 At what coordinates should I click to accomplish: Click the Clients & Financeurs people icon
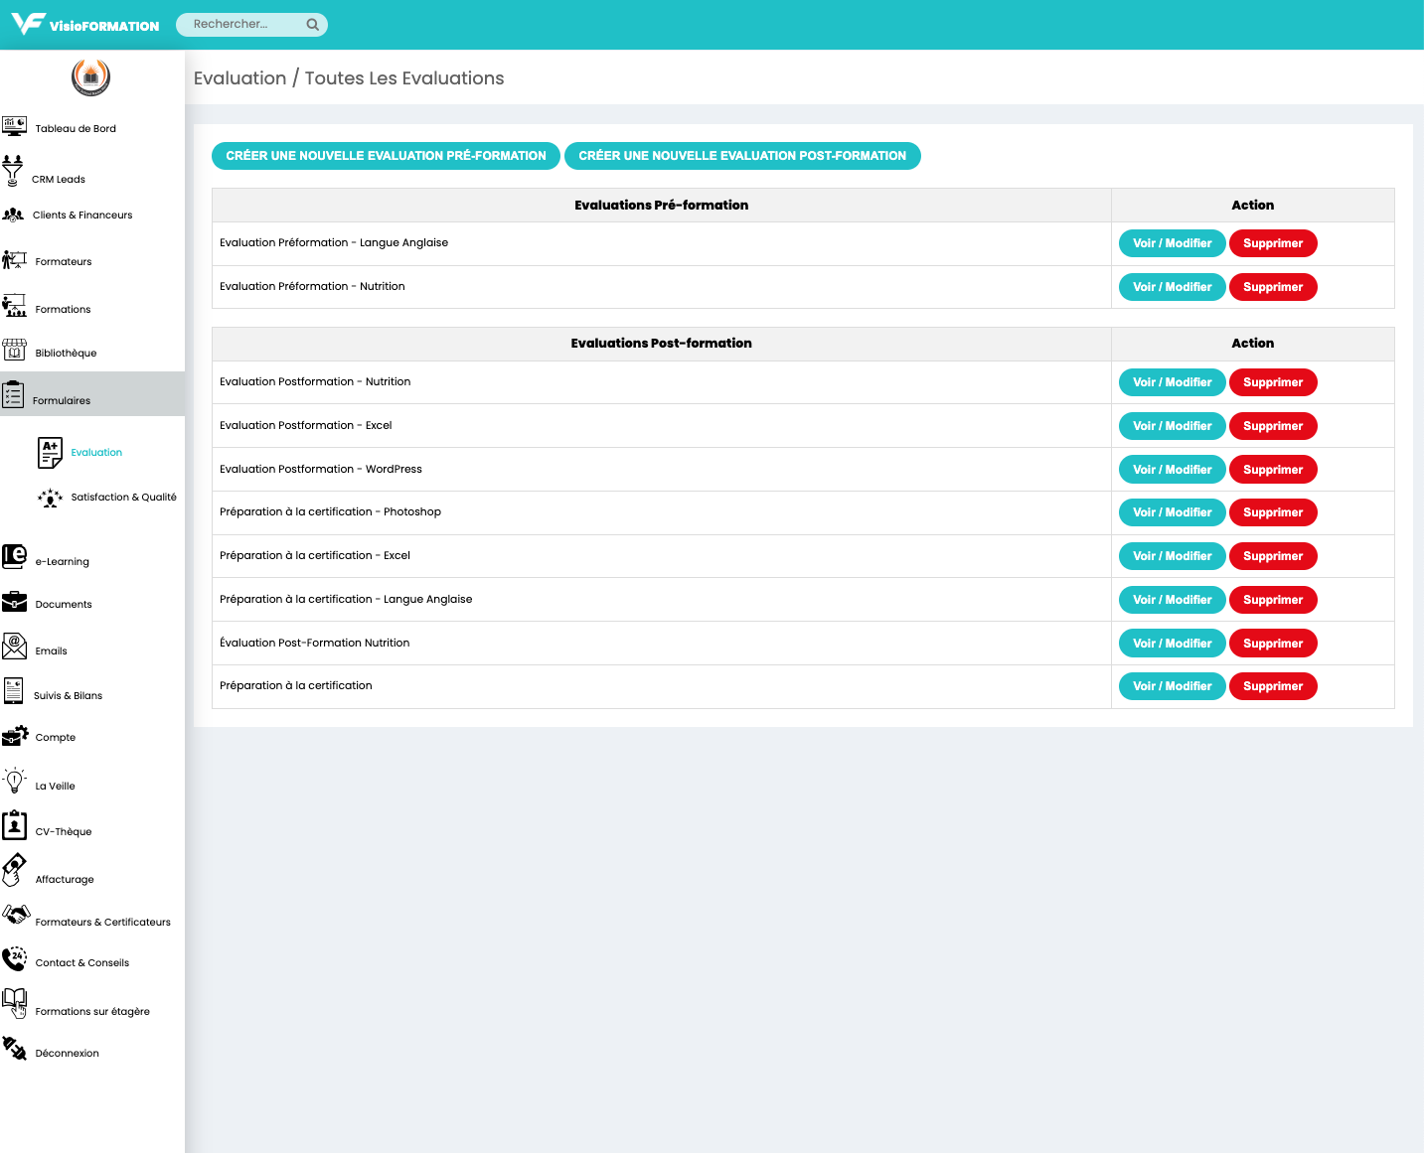pyautogui.click(x=14, y=215)
